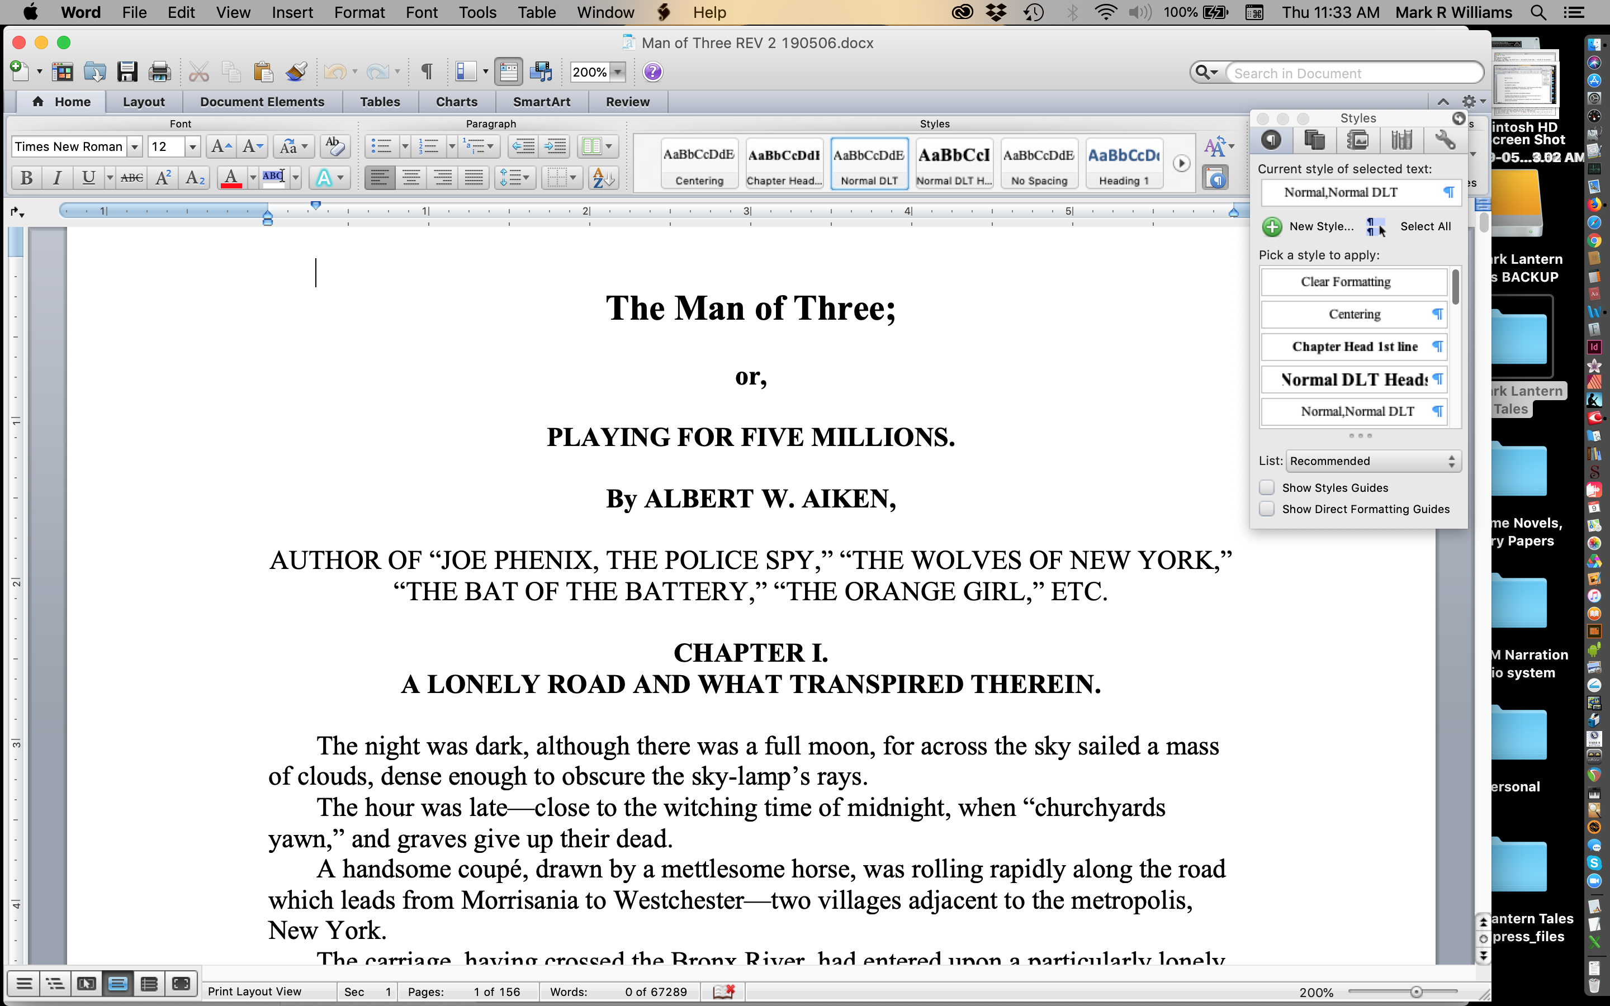Click the Increase Indent icon
This screenshot has height=1006, width=1610.
pos(556,146)
